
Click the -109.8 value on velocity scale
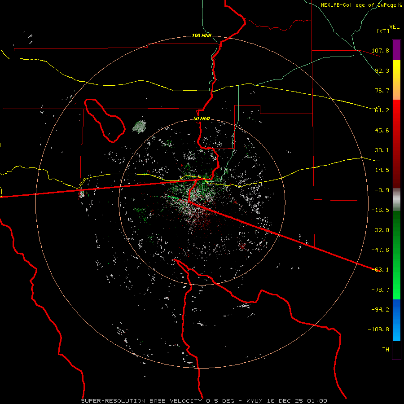tap(378, 329)
